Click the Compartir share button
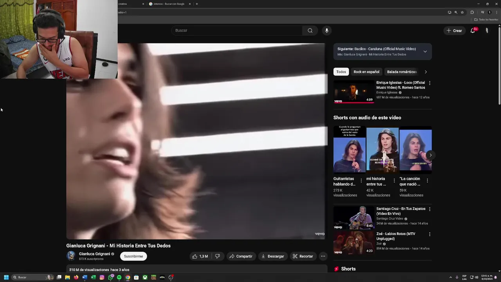This screenshot has height=282, width=501. pyautogui.click(x=241, y=256)
